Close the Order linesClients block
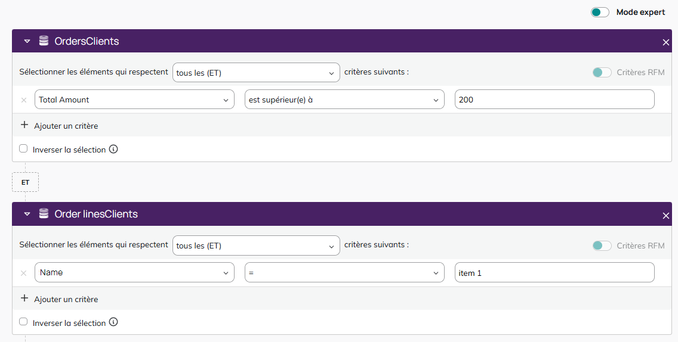 coord(665,216)
